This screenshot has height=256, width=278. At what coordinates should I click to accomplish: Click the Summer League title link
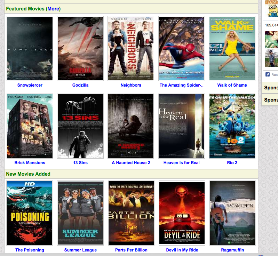80,250
